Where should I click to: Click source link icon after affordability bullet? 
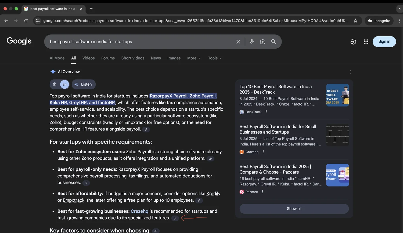(199, 201)
